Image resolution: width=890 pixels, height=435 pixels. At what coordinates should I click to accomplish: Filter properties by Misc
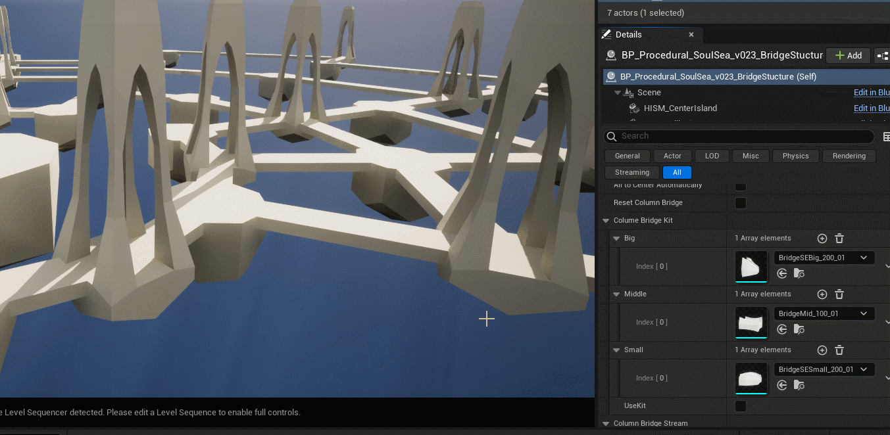tap(751, 156)
